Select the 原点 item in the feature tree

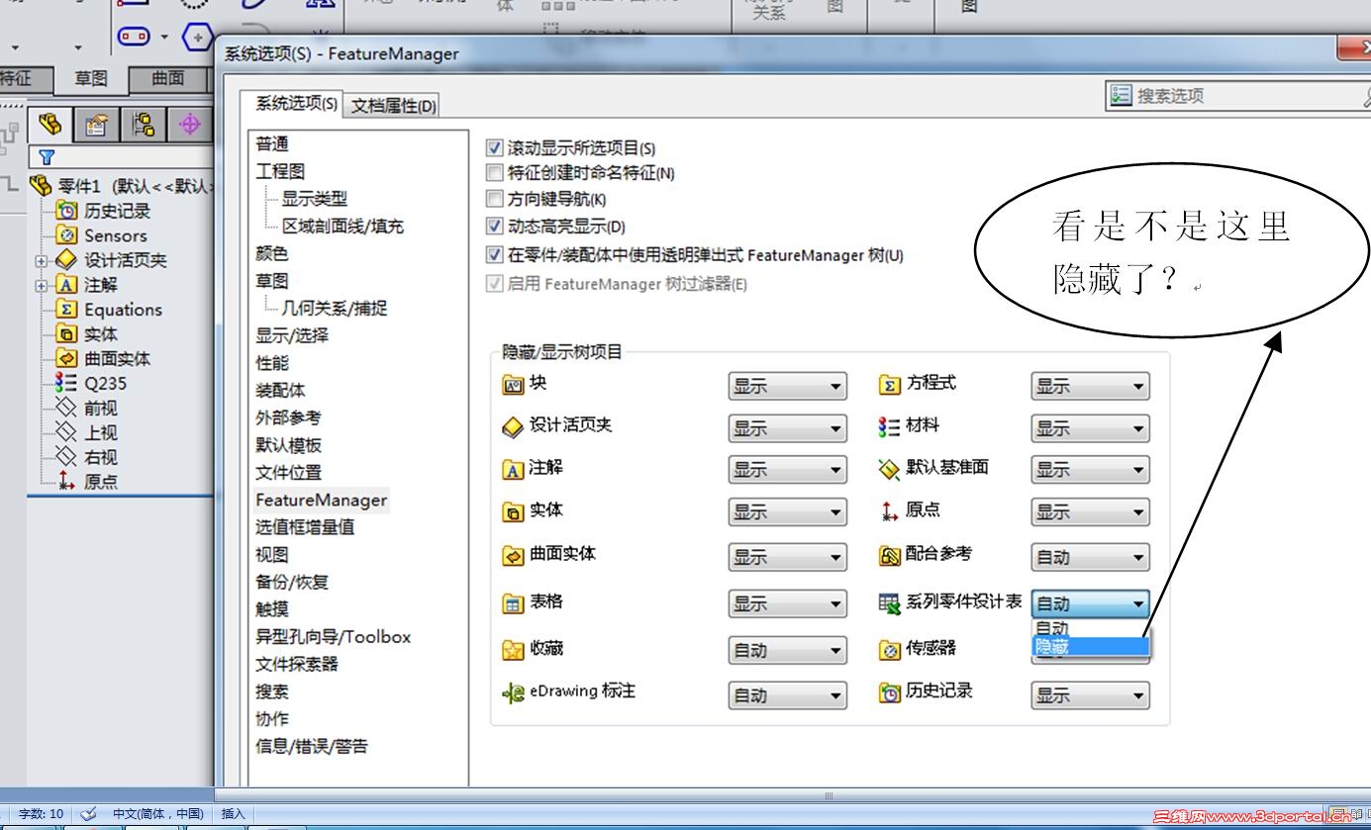click(x=86, y=482)
